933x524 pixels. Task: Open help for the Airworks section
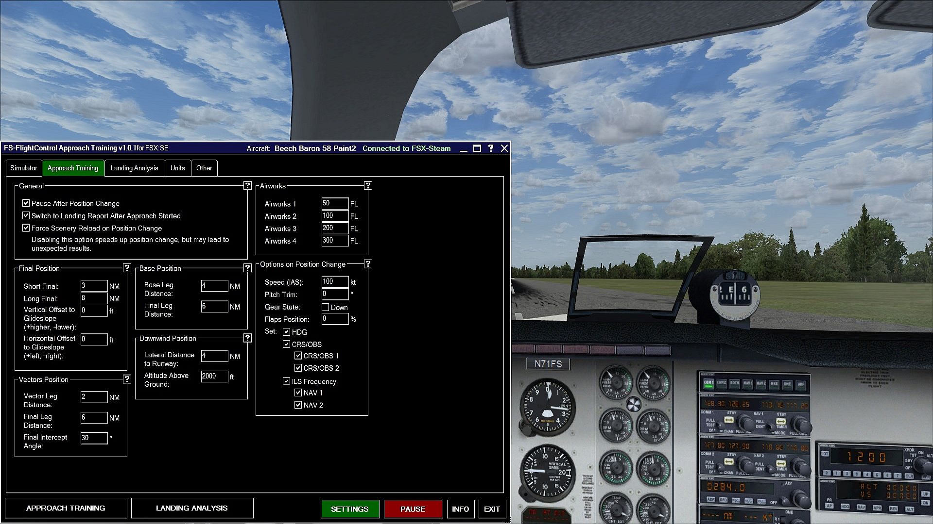click(x=368, y=186)
